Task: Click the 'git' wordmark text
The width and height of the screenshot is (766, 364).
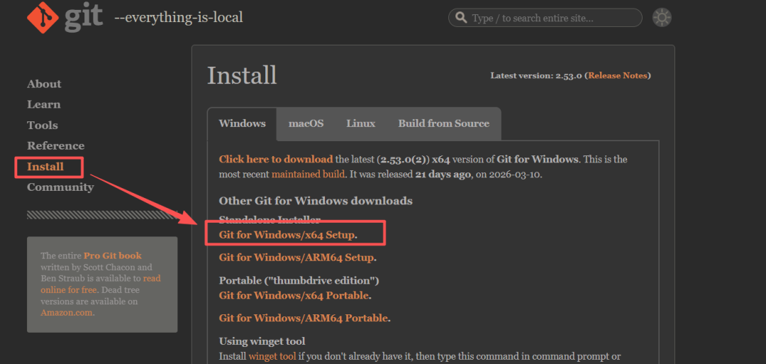Action: pyautogui.click(x=84, y=18)
